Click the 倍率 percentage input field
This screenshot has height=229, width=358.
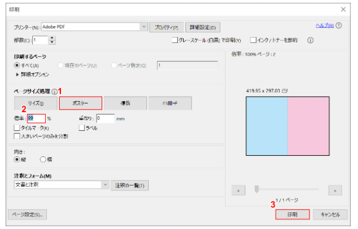click(x=35, y=118)
